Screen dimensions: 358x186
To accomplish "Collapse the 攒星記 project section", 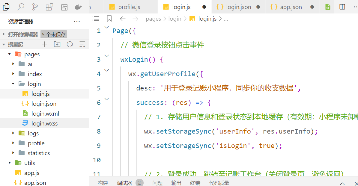I will (x=4, y=44).
